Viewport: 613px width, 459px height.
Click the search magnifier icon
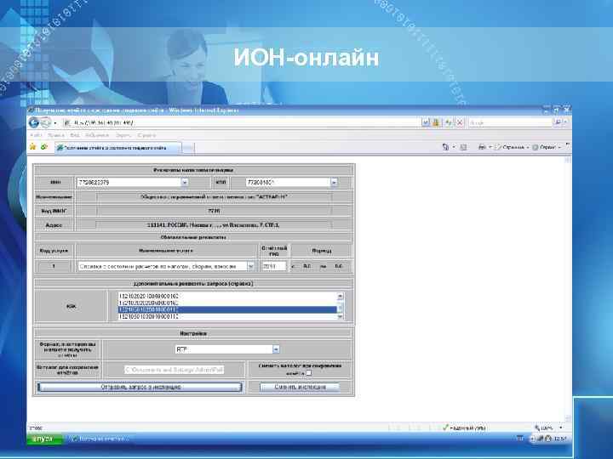tap(557, 123)
